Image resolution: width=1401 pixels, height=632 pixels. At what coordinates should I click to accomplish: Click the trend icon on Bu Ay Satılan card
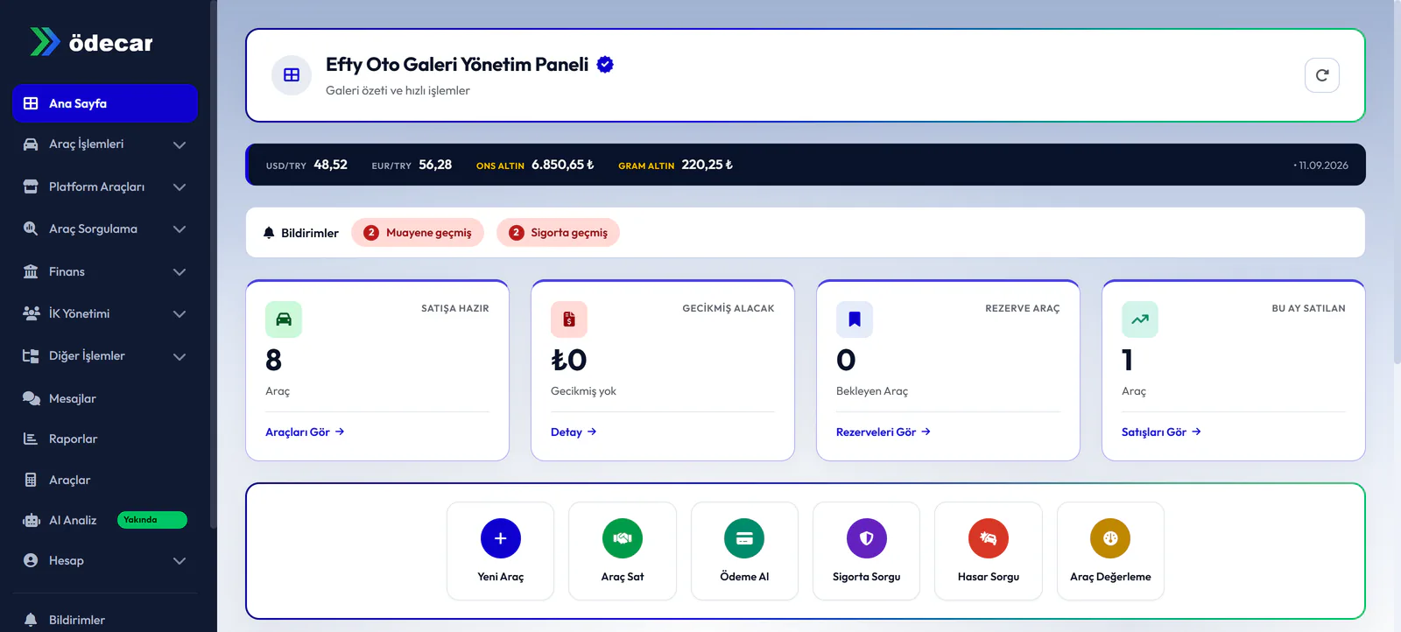pyautogui.click(x=1140, y=320)
